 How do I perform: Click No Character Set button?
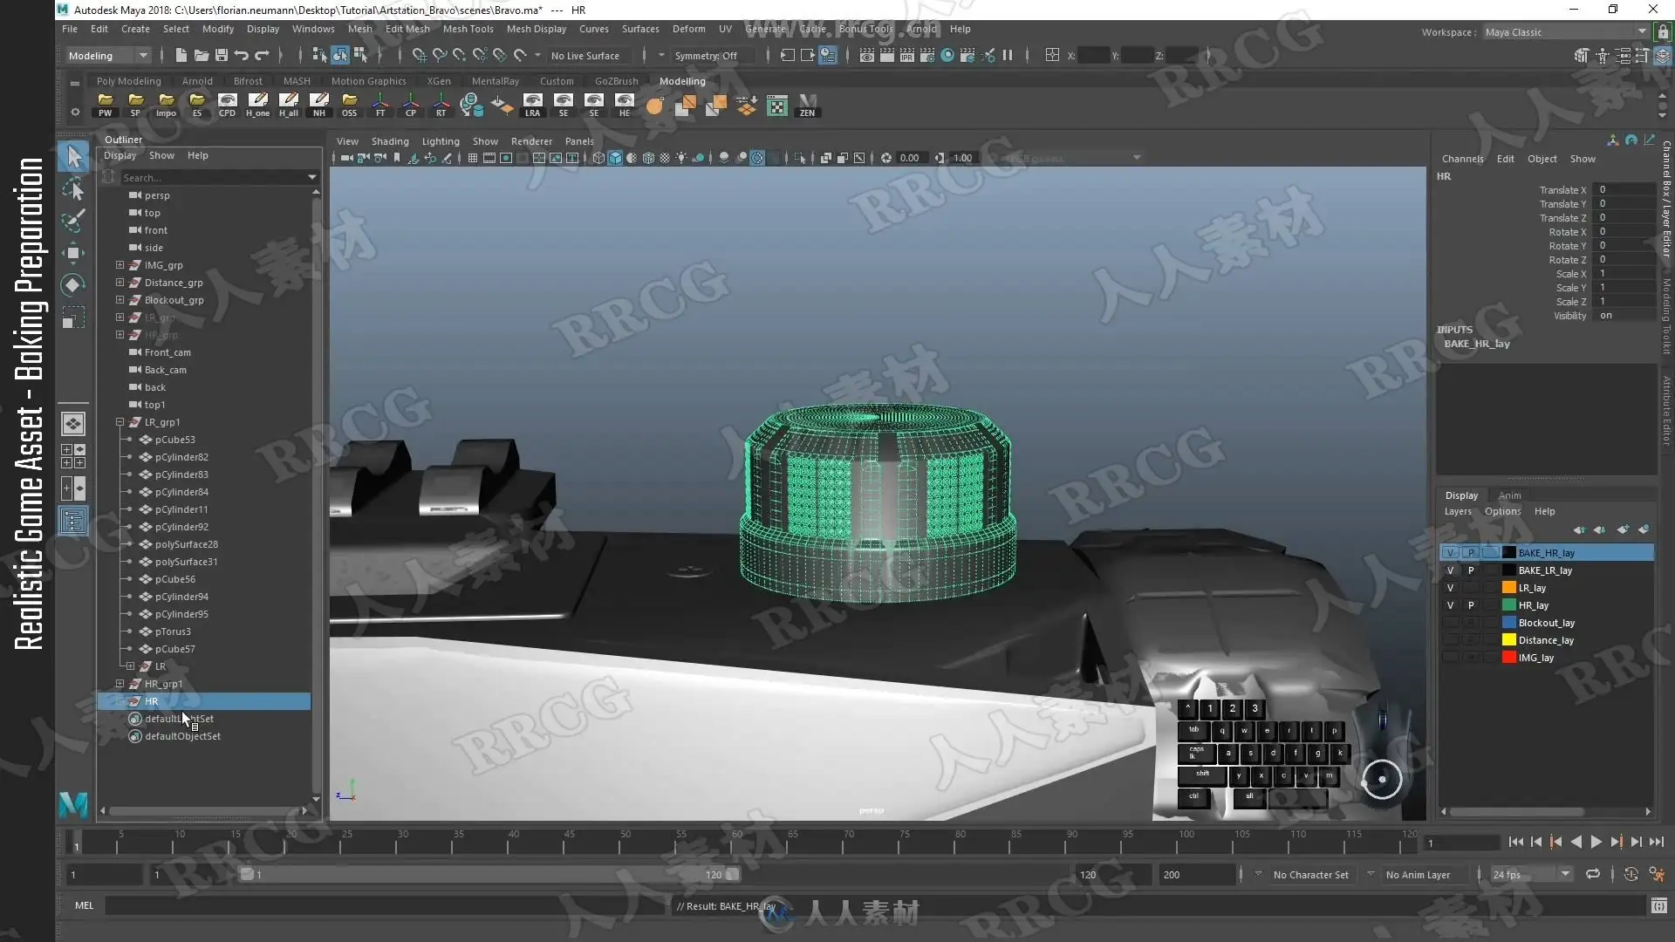[x=1310, y=875]
